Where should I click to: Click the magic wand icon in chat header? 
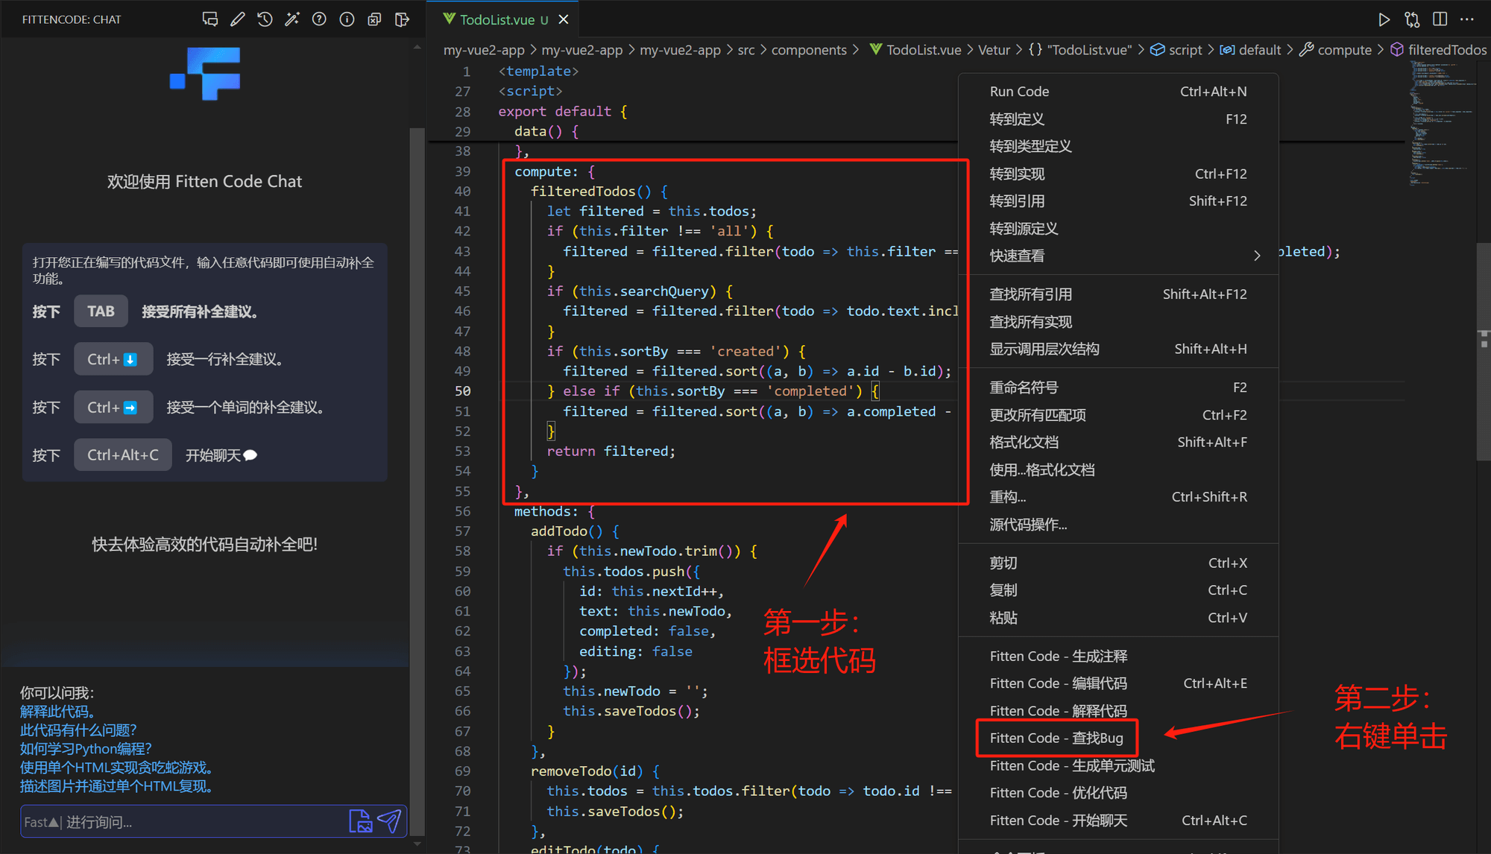[292, 19]
